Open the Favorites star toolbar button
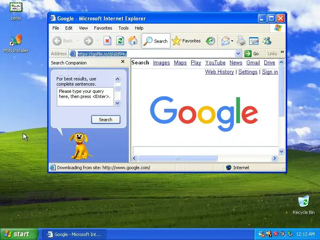 point(186,41)
